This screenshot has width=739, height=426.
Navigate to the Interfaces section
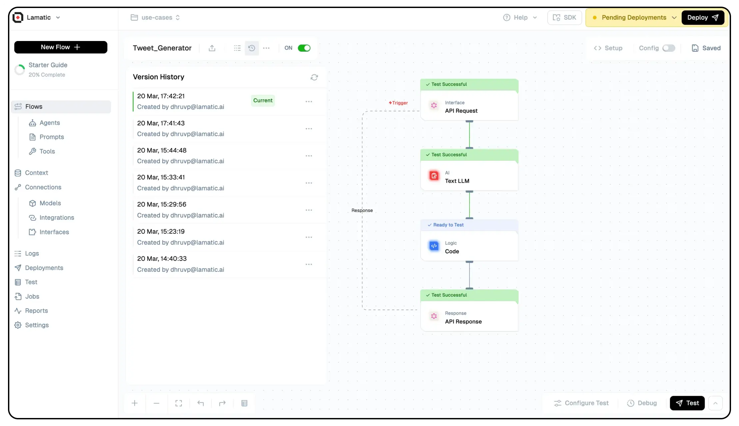click(x=54, y=232)
